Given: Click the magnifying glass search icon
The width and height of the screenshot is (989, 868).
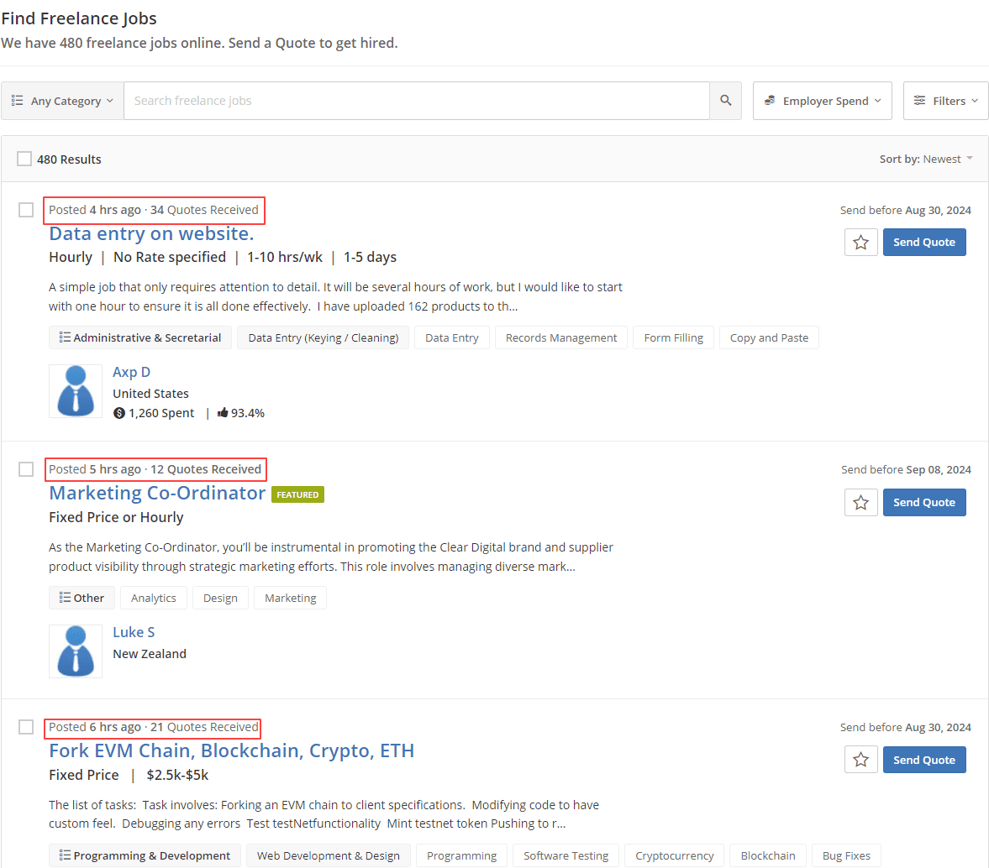Looking at the screenshot, I should (x=725, y=100).
